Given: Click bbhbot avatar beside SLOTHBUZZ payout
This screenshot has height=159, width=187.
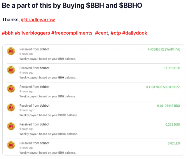Looking at the screenshot, I should [11, 89].
